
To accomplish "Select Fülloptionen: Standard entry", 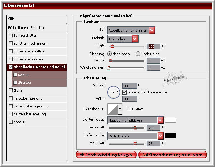I will pos(37,28).
